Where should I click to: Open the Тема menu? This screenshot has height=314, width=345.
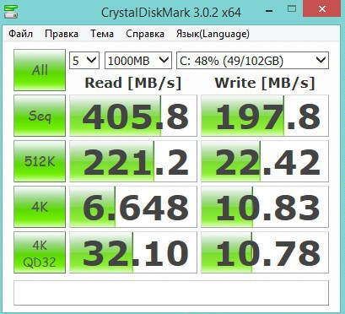[102, 34]
